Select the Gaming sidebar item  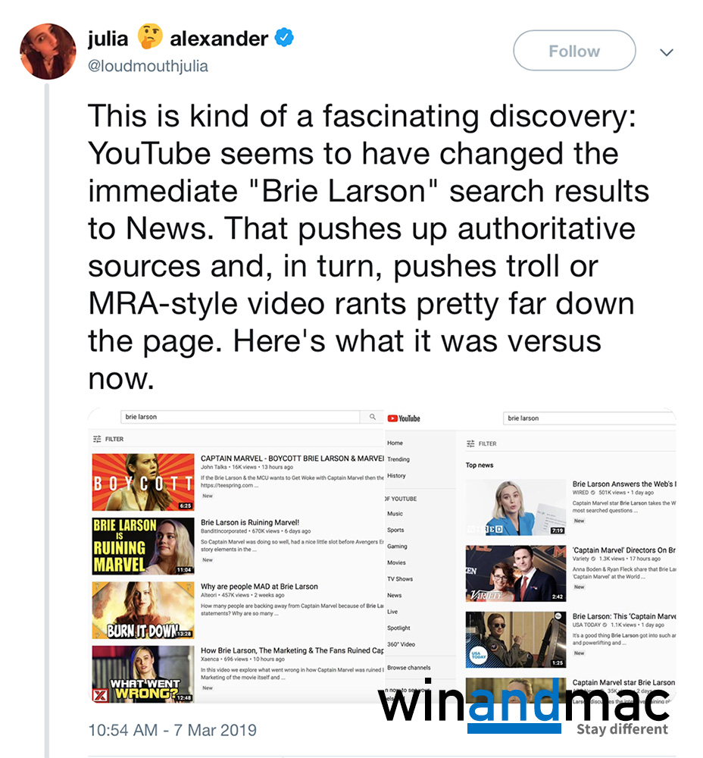[x=397, y=547]
